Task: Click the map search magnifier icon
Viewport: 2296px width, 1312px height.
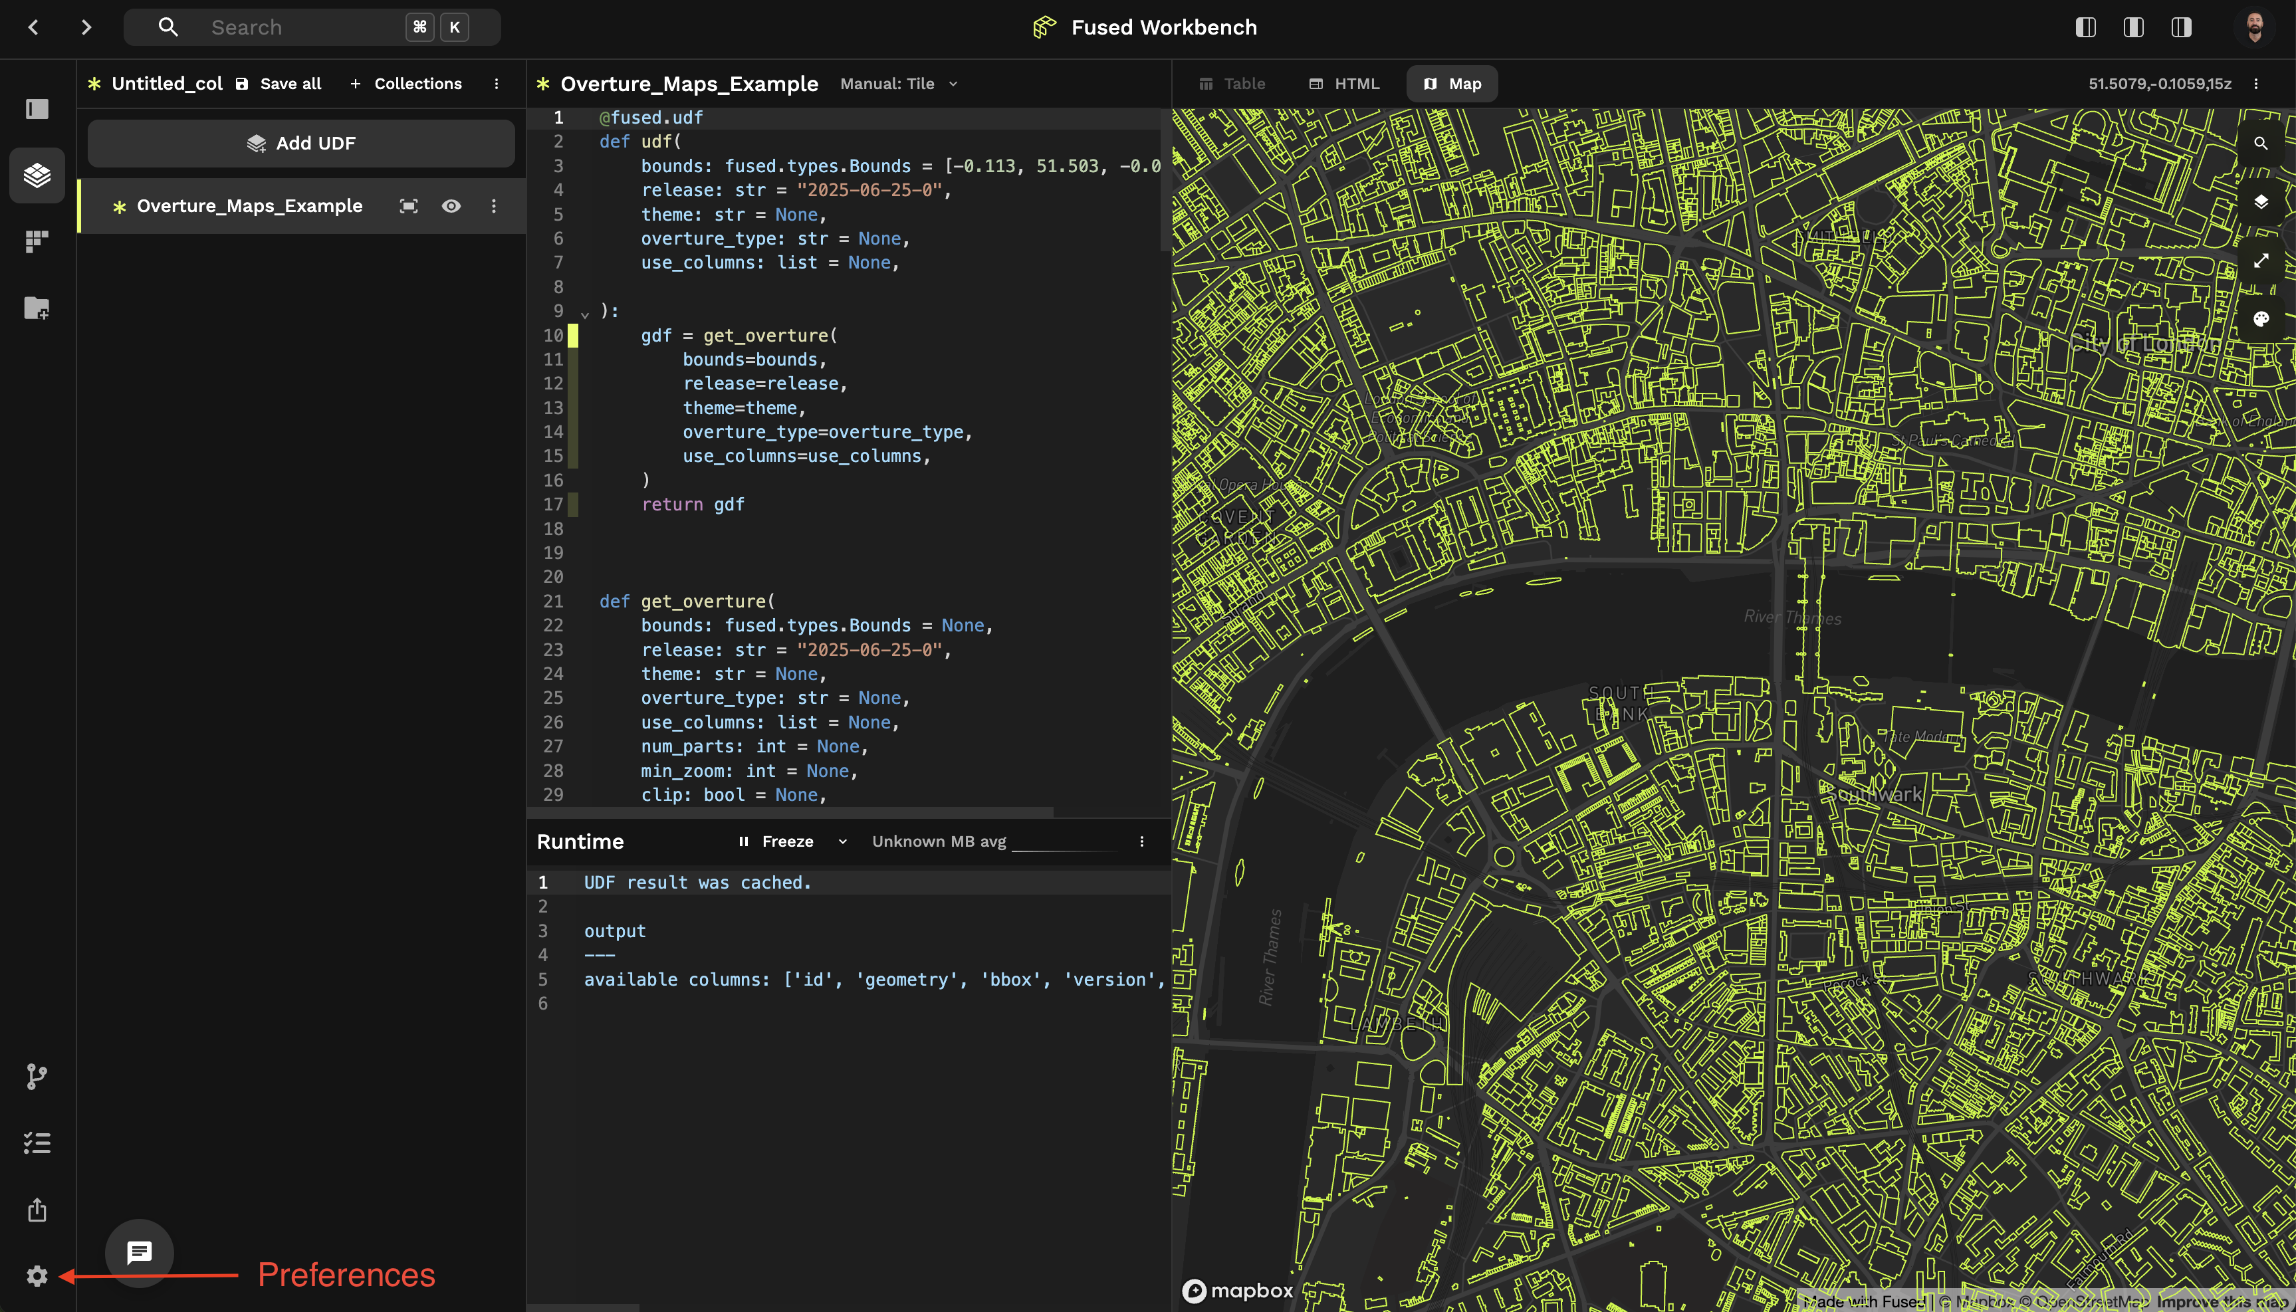Action: [2260, 144]
